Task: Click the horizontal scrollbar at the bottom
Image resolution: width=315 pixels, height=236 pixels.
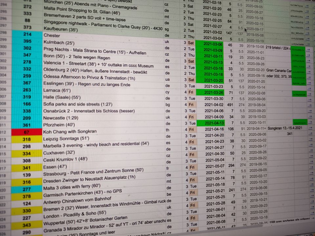Action: tap(157, 234)
